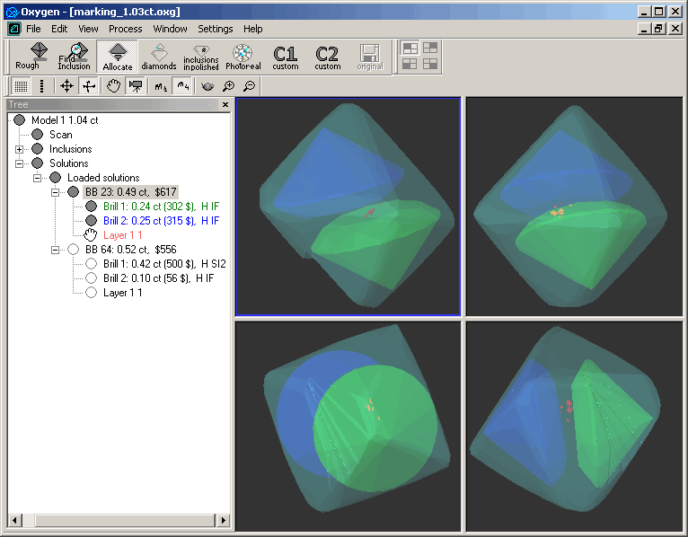The width and height of the screenshot is (688, 537).
Task: Expand the Inclusions tree node
Action: (20, 149)
